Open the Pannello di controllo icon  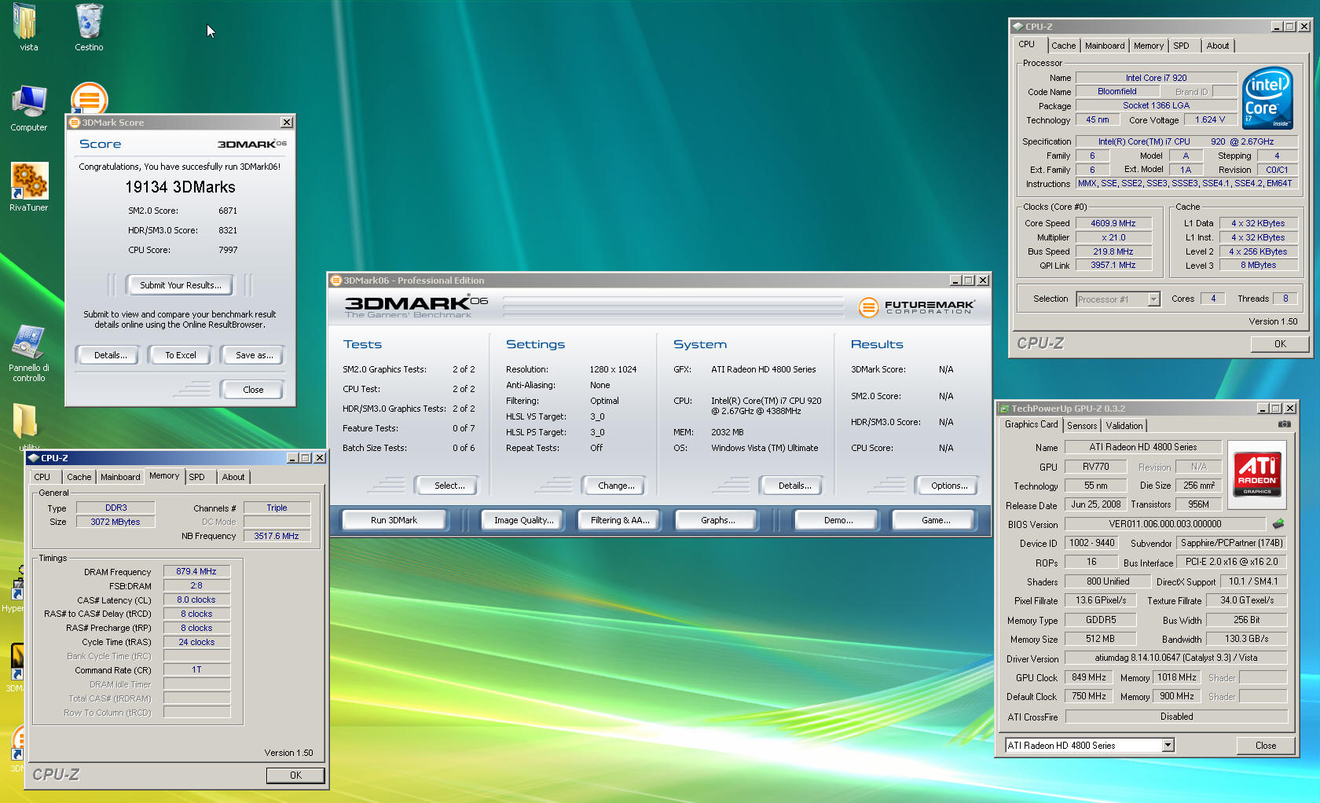click(x=29, y=342)
